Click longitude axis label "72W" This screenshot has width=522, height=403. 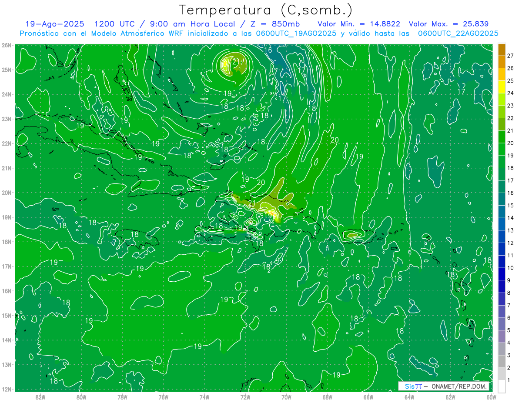point(245,397)
